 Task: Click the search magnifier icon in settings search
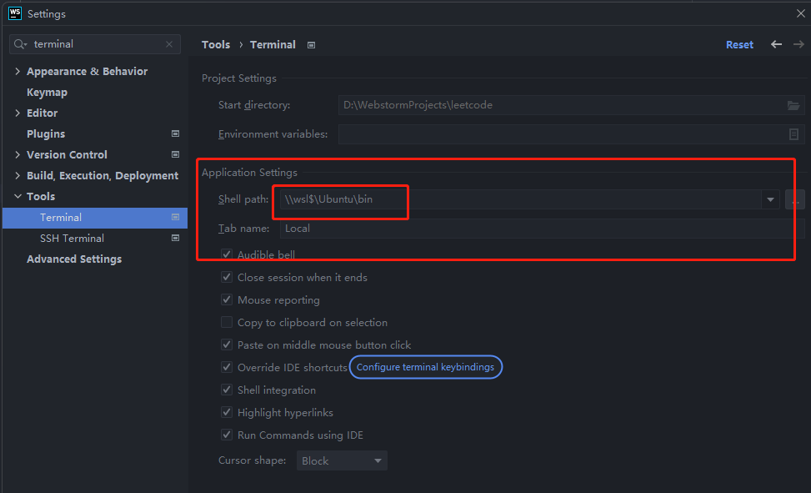coord(20,44)
